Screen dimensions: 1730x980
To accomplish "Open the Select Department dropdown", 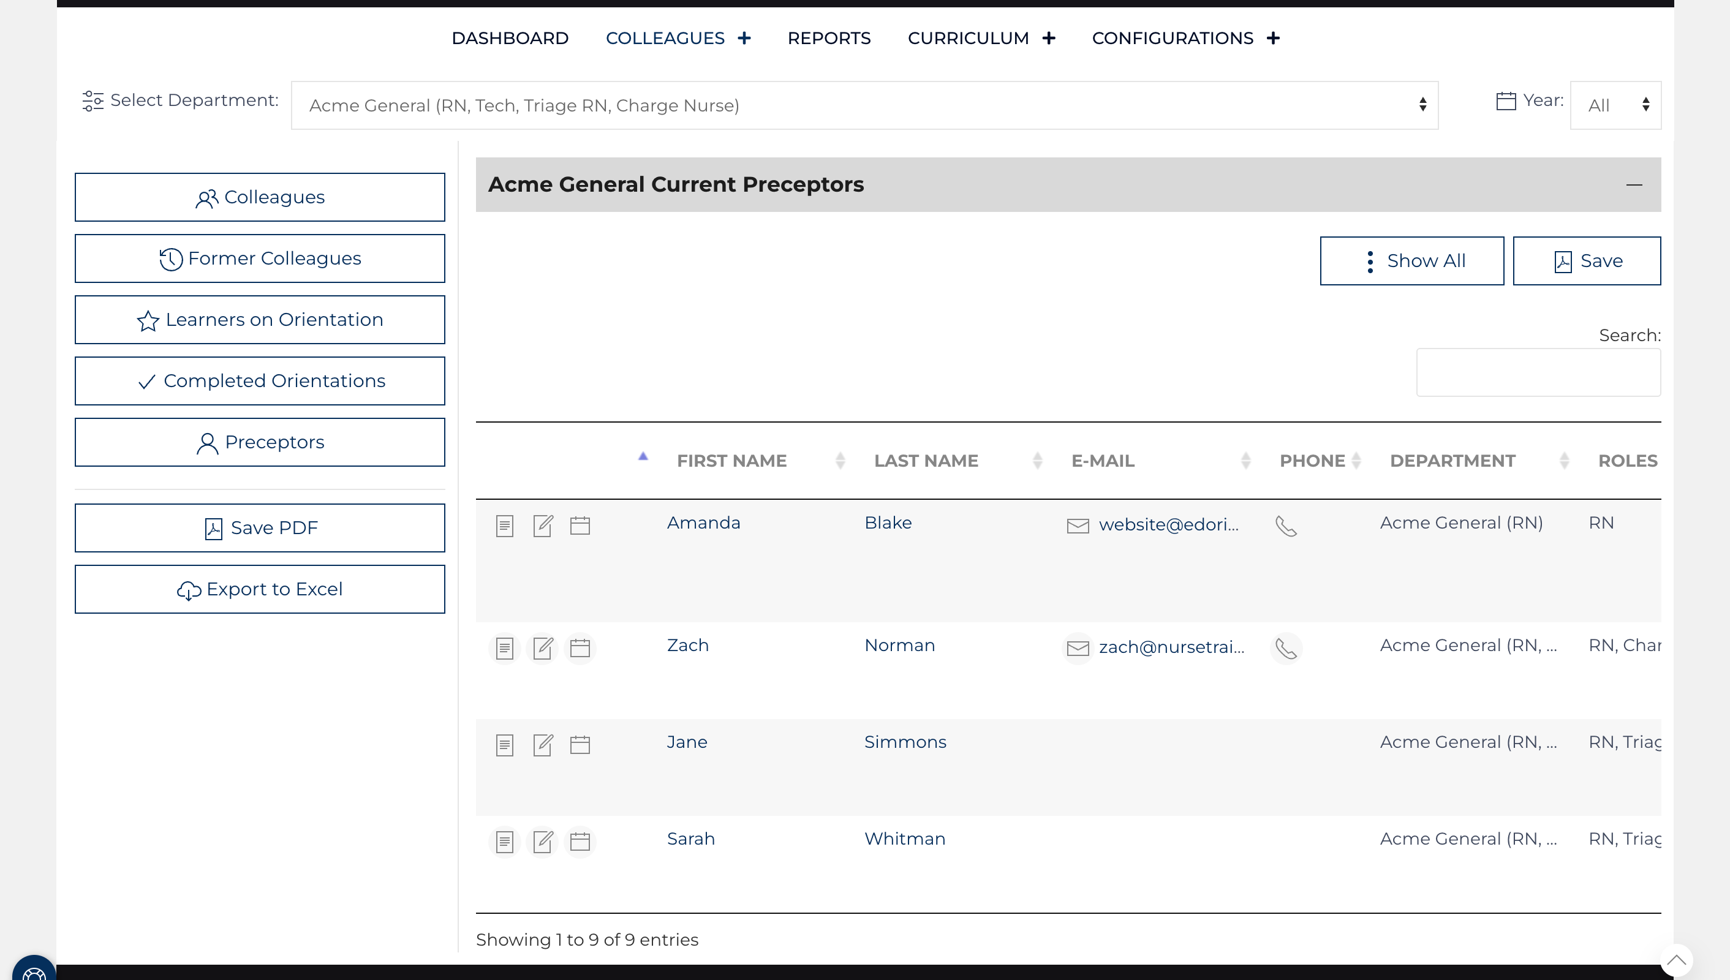I will tap(864, 106).
